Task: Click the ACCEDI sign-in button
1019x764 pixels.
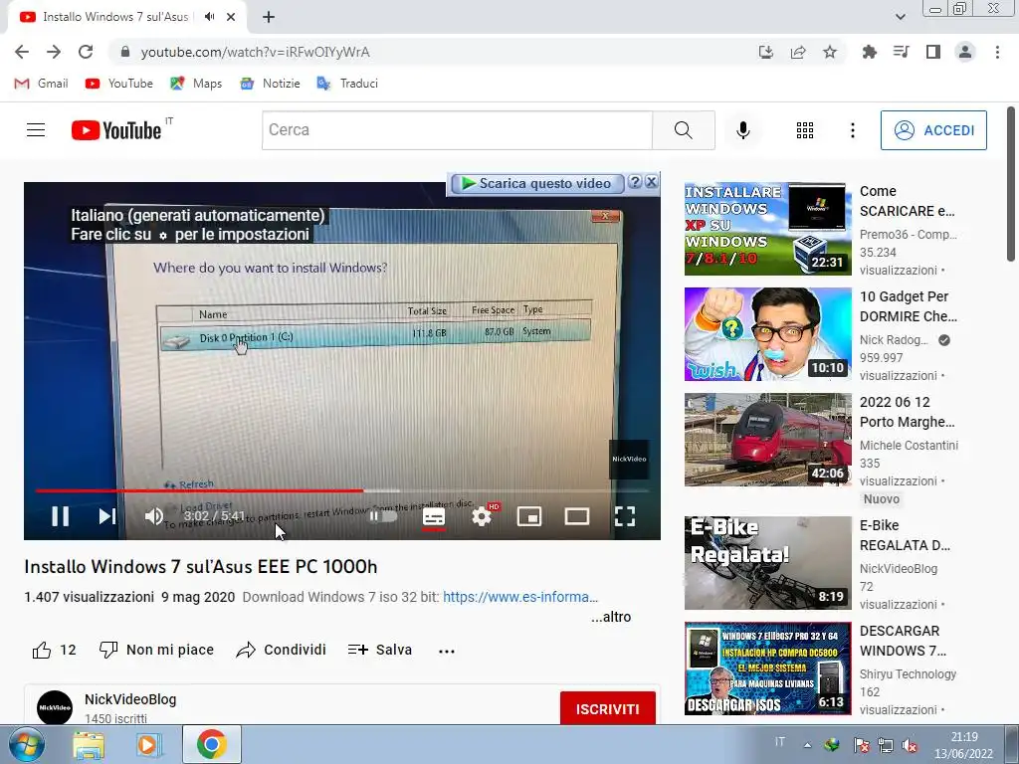Action: [933, 130]
